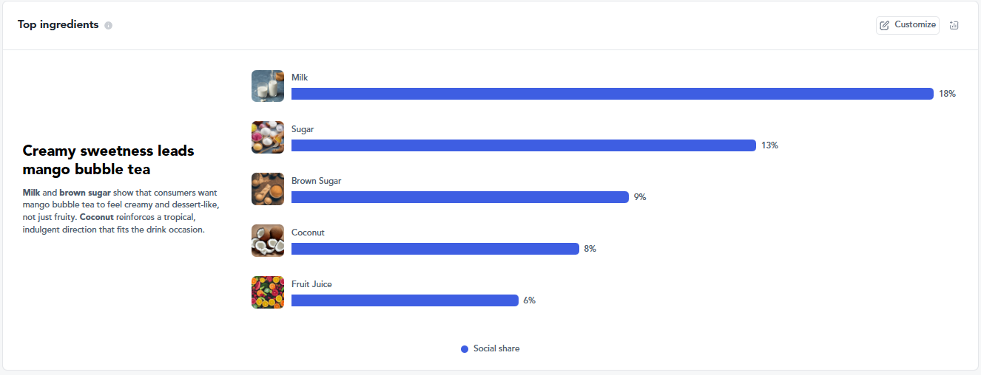The height and width of the screenshot is (375, 981).
Task: Click the Fruit Juice 6% bar
Action: [405, 300]
